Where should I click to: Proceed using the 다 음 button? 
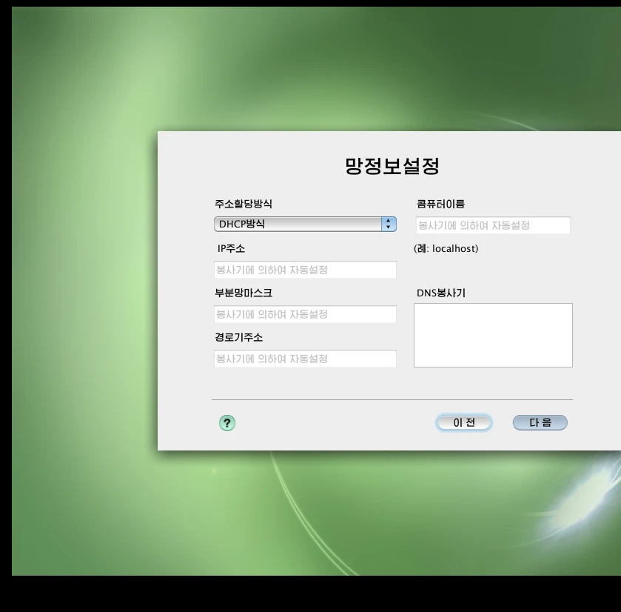tap(540, 422)
